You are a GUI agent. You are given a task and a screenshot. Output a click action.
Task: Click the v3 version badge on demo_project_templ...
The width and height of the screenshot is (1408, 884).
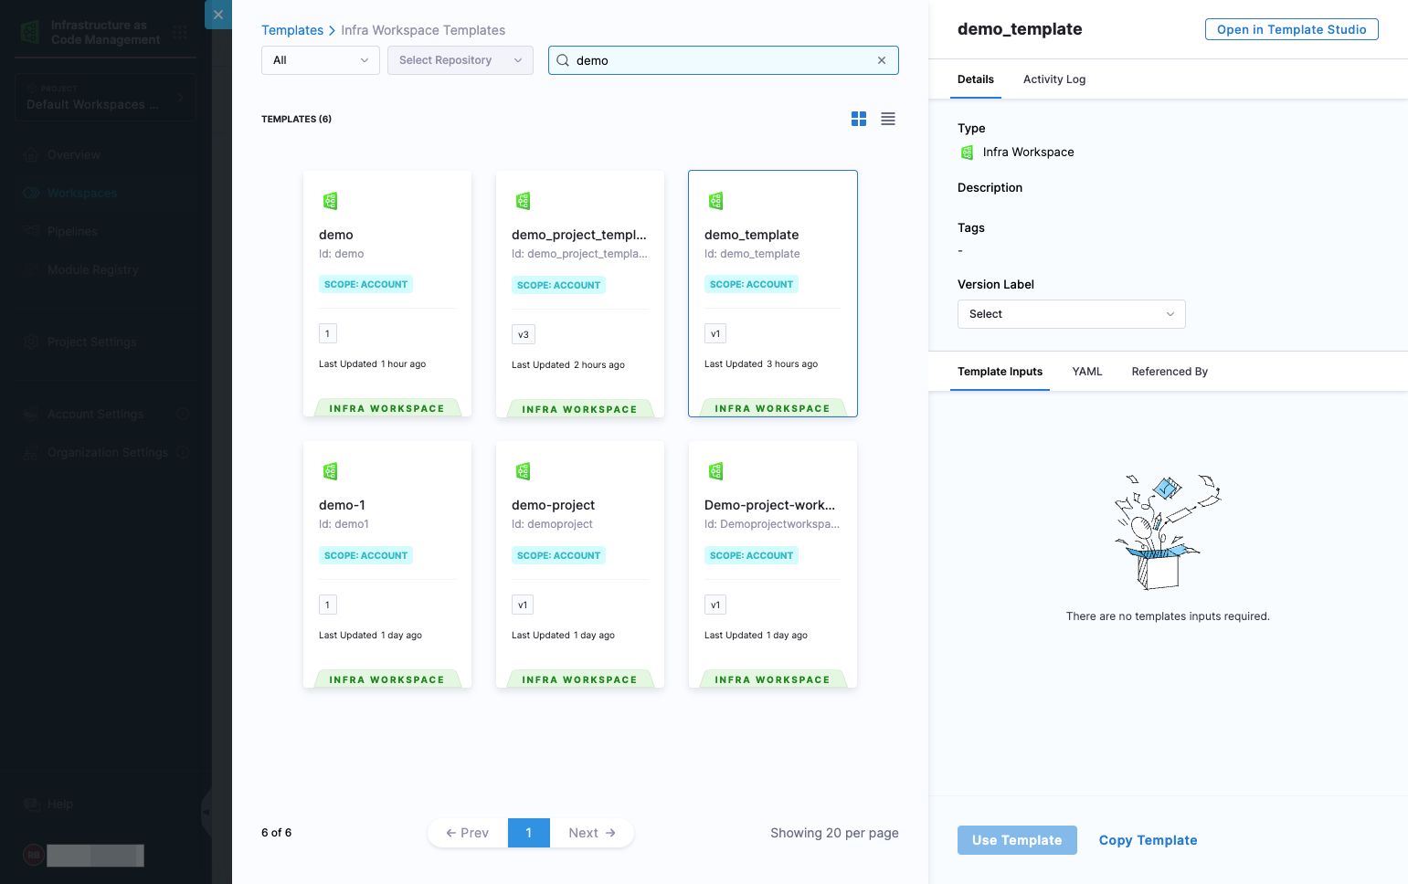point(524,334)
